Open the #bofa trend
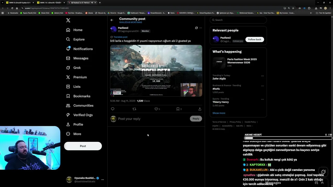The height and width of the screenshot is (187, 333). [216, 89]
